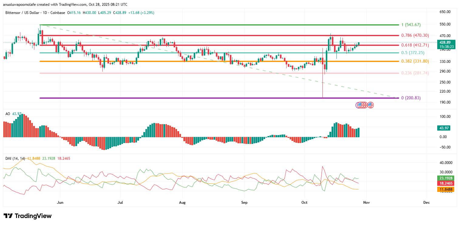Screen dimensions: 460x225
Task: Click the green 1 (543.67) Fibonacci label
Action: click(411, 25)
